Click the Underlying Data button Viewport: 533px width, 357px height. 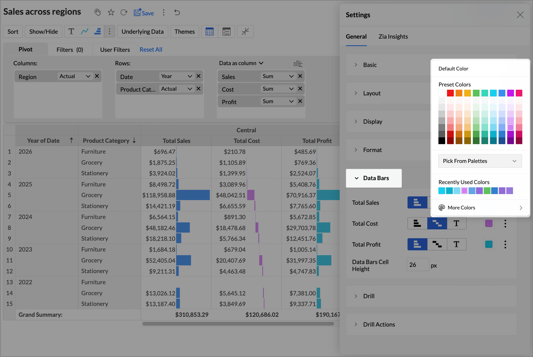coord(143,32)
